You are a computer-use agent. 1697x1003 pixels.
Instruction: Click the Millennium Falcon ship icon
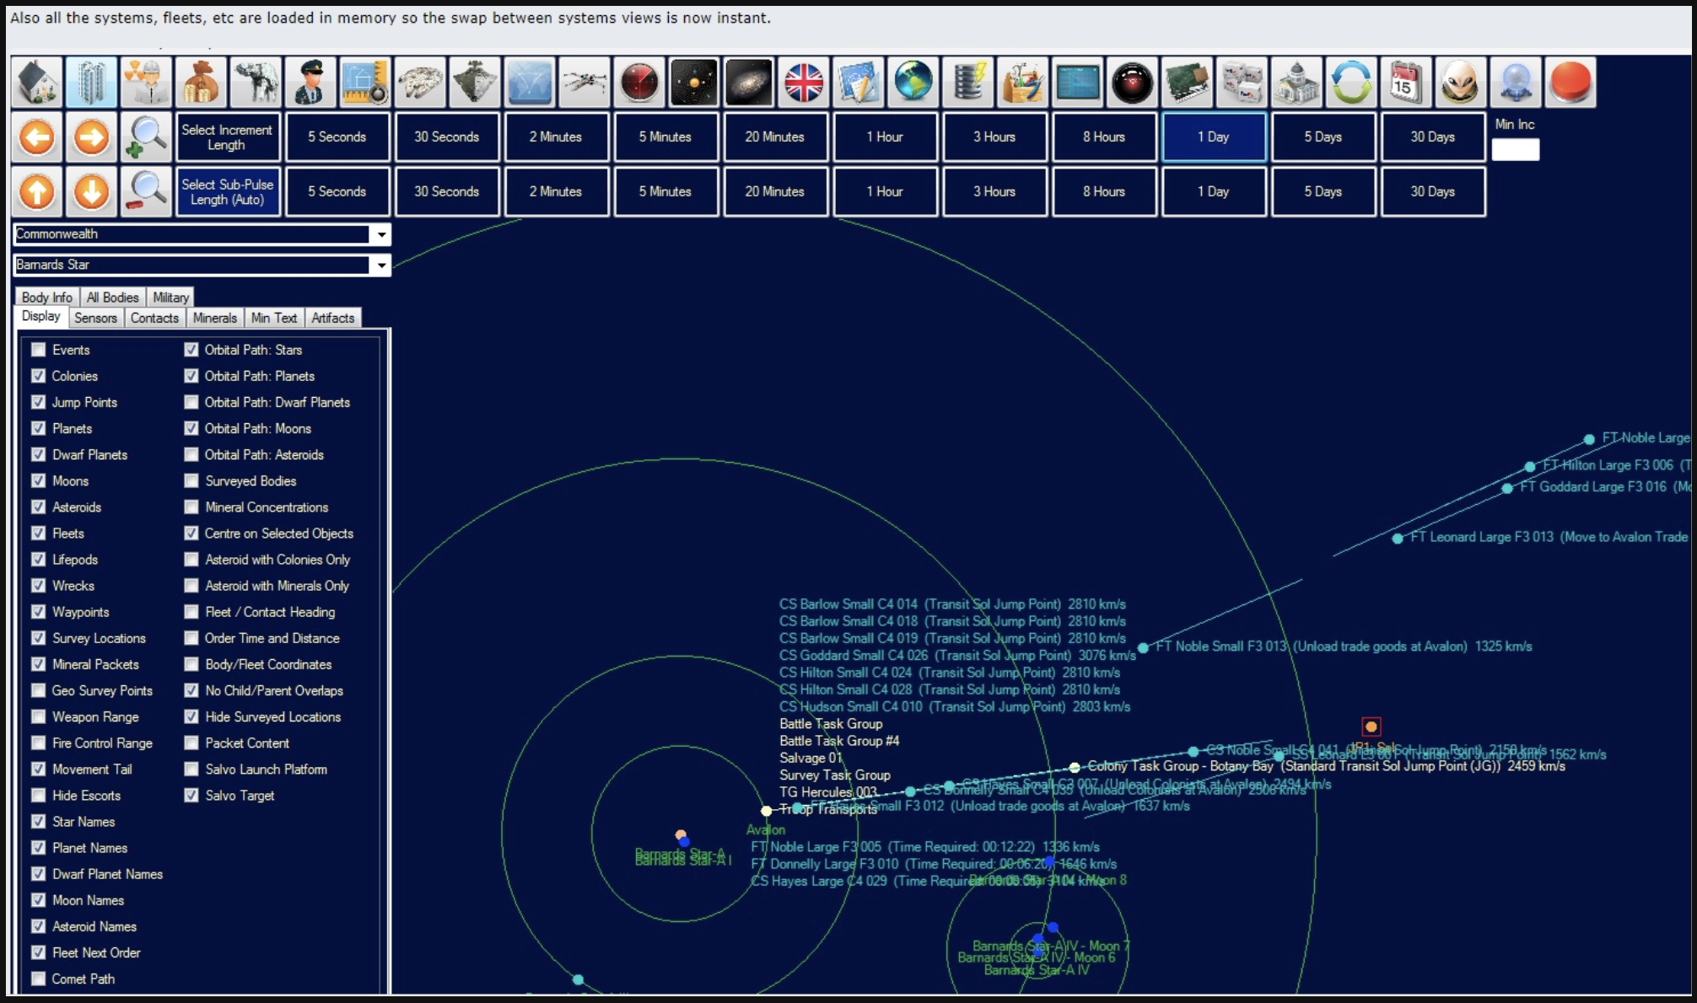[x=420, y=83]
